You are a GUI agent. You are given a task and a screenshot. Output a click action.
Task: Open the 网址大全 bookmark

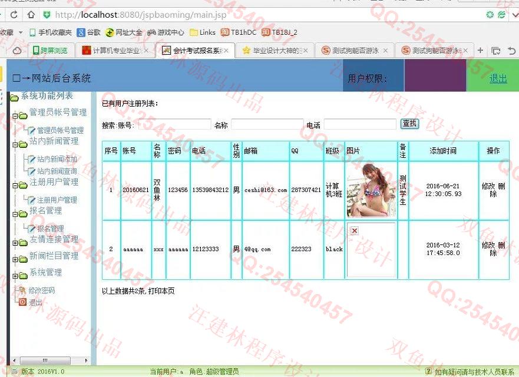click(124, 32)
